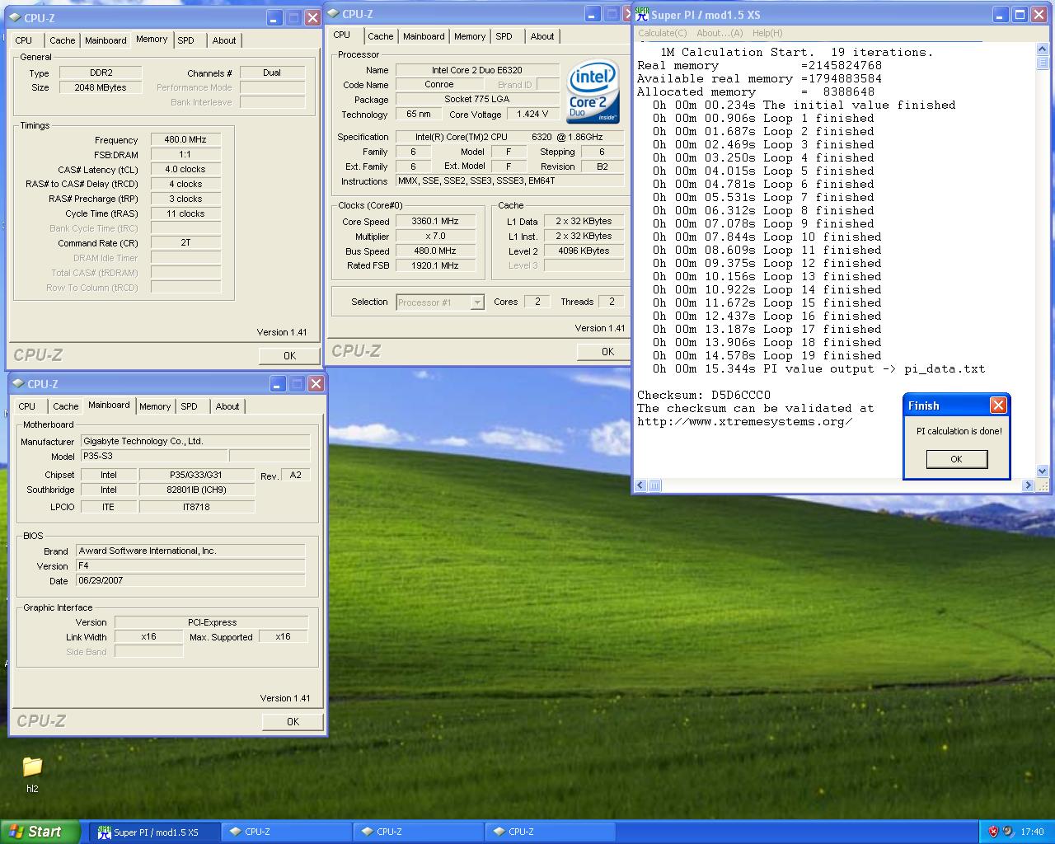
Task: Click the DRAM Frequency 480.0 MHz field
Action: coord(185,139)
